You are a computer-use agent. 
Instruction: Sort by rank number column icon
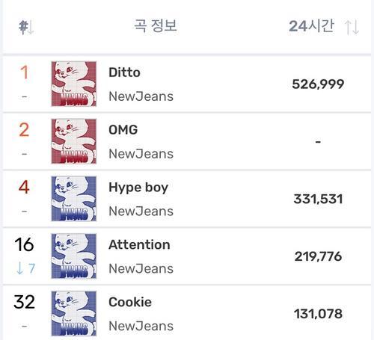click(x=26, y=27)
